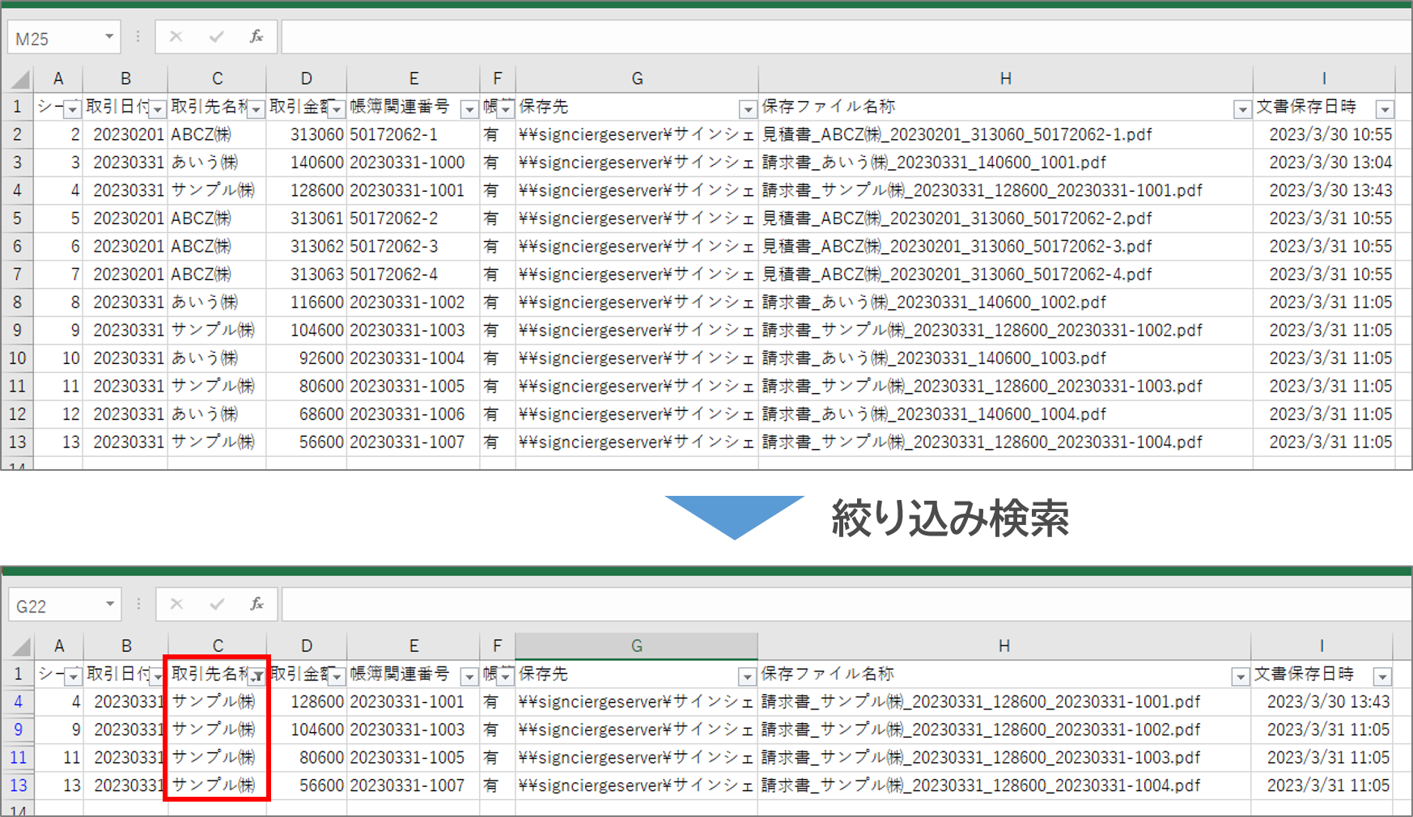The height and width of the screenshot is (817, 1413).
Task: Open 取引金額 filter dropdown in filtered sheet
Action: tap(337, 676)
